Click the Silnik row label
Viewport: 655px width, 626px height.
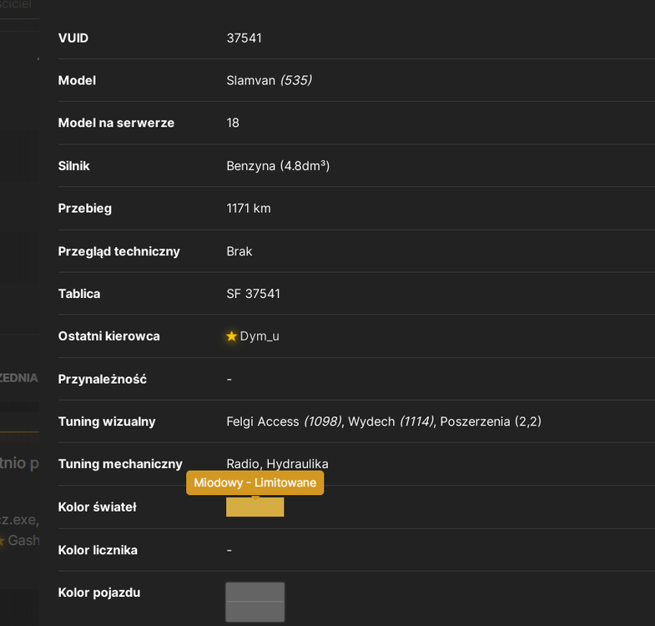click(73, 166)
